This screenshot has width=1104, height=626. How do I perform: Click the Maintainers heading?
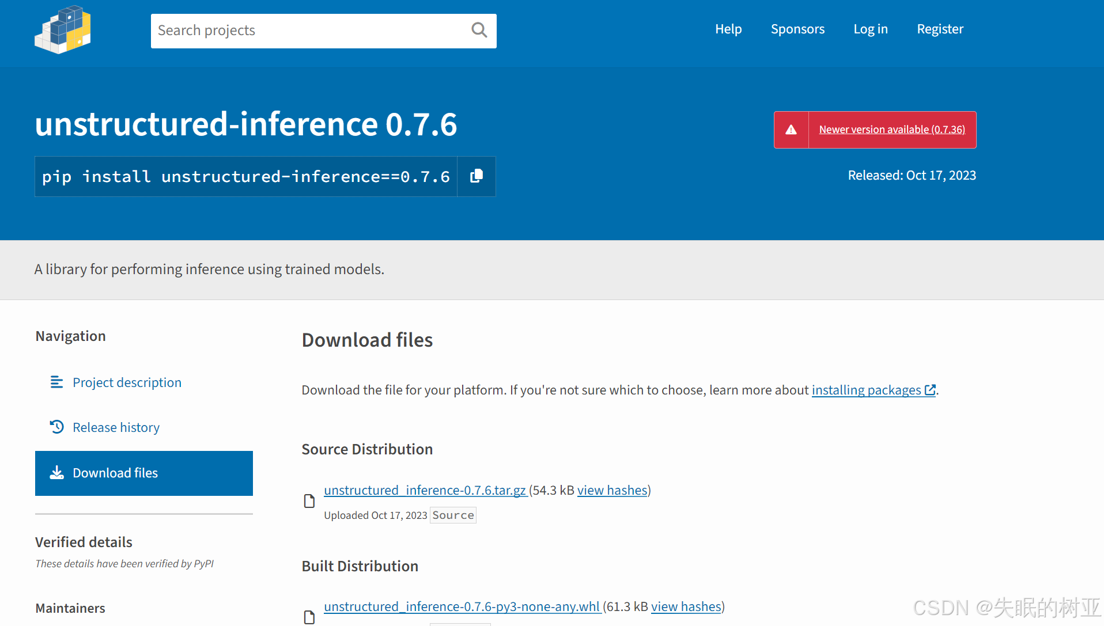click(x=70, y=608)
